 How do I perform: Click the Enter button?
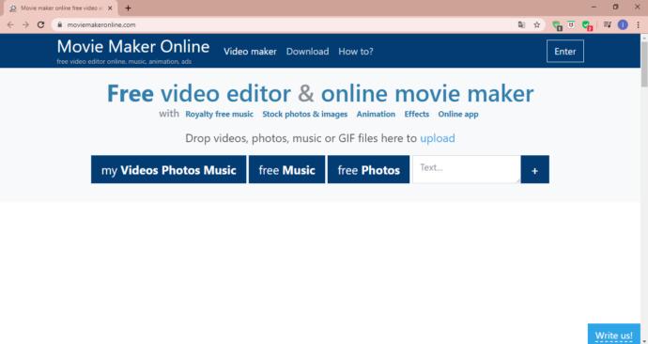(x=565, y=51)
